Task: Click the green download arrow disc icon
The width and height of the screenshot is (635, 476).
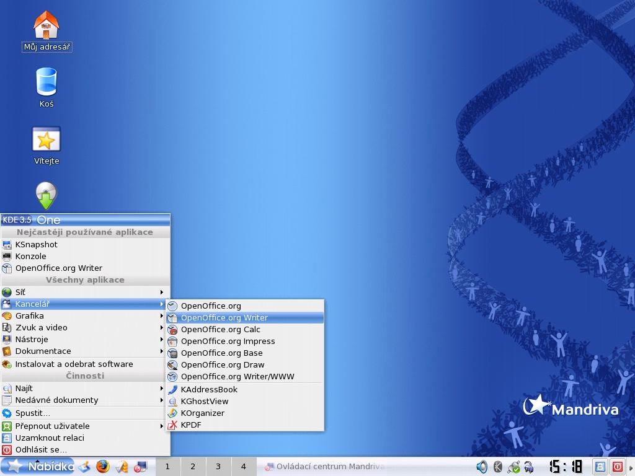Action: (46, 196)
